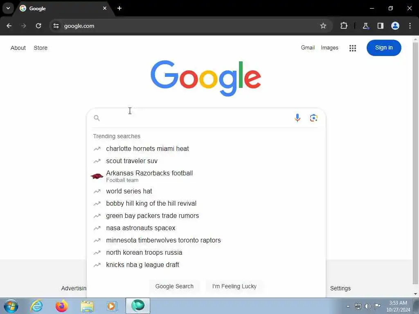Bookmark this page with the star icon
Screen dimensions: 419x314
[x=323, y=26]
